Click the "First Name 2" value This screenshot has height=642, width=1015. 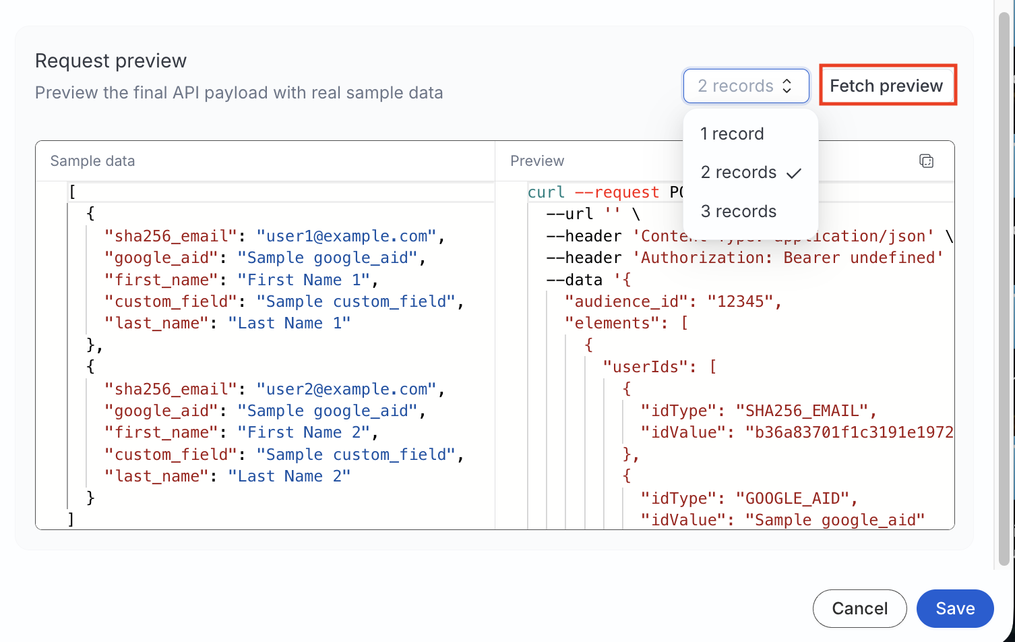[303, 432]
